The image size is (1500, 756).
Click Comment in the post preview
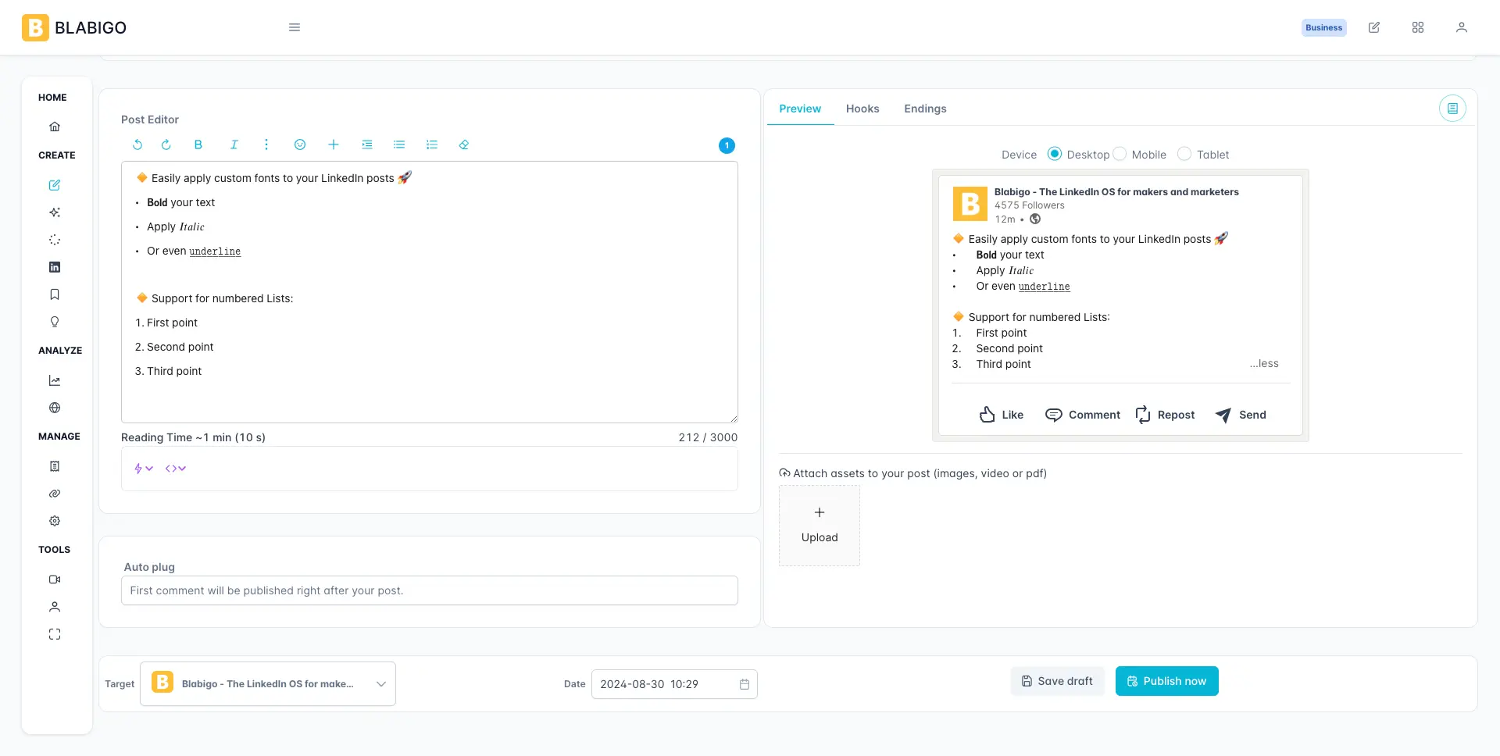(1083, 415)
